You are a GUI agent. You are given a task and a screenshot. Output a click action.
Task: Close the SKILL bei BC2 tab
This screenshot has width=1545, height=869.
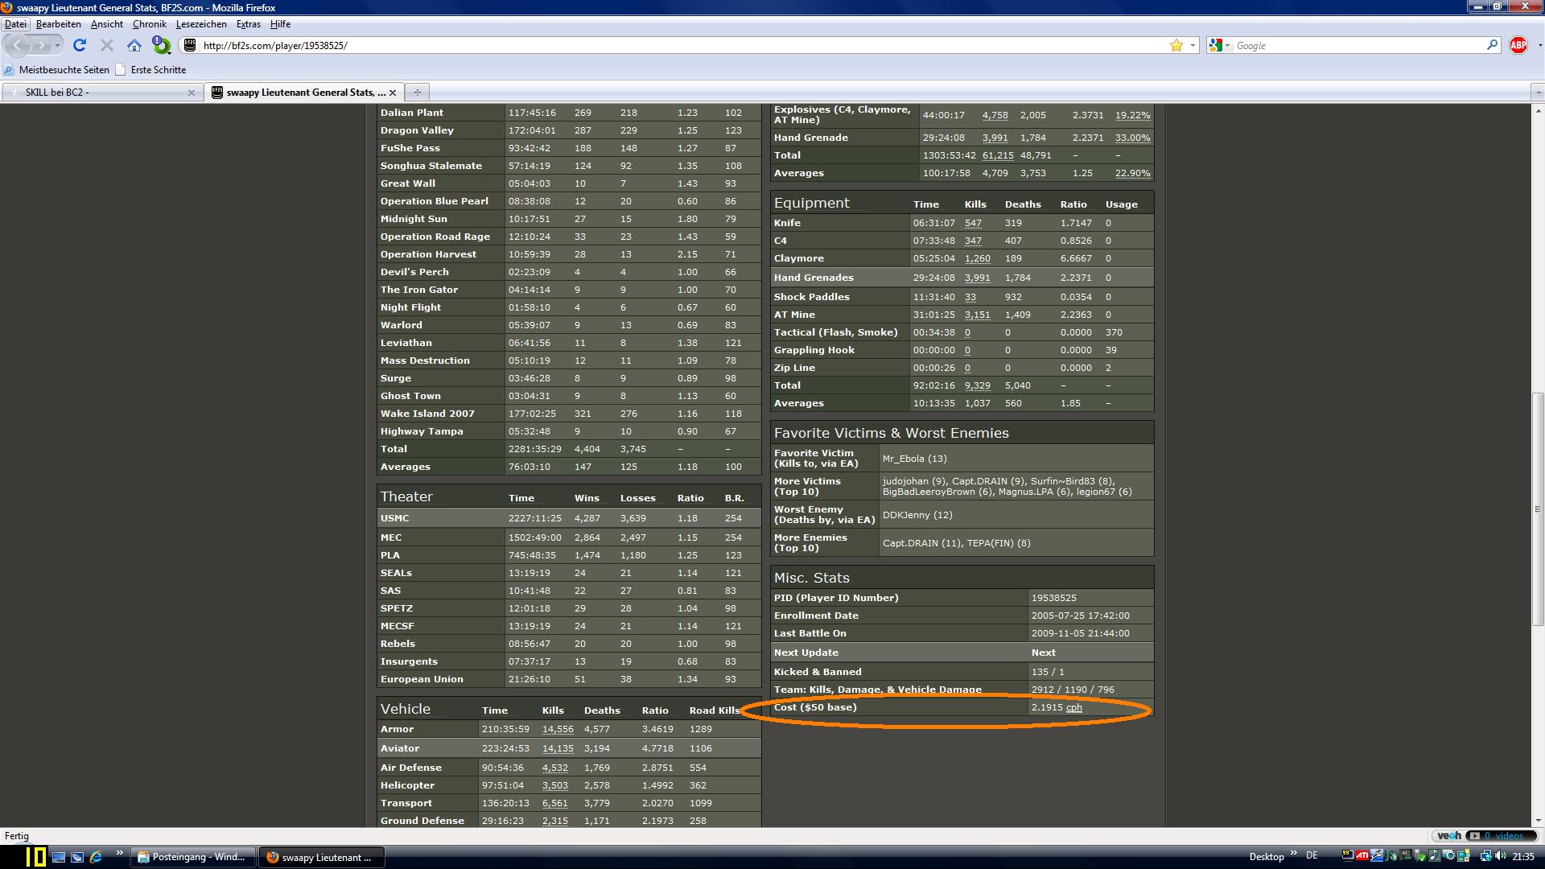[191, 93]
